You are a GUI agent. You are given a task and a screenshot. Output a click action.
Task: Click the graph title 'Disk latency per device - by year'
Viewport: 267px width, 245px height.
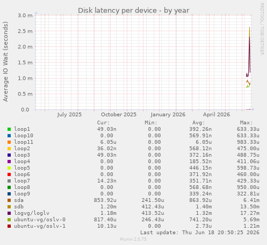pos(133,11)
